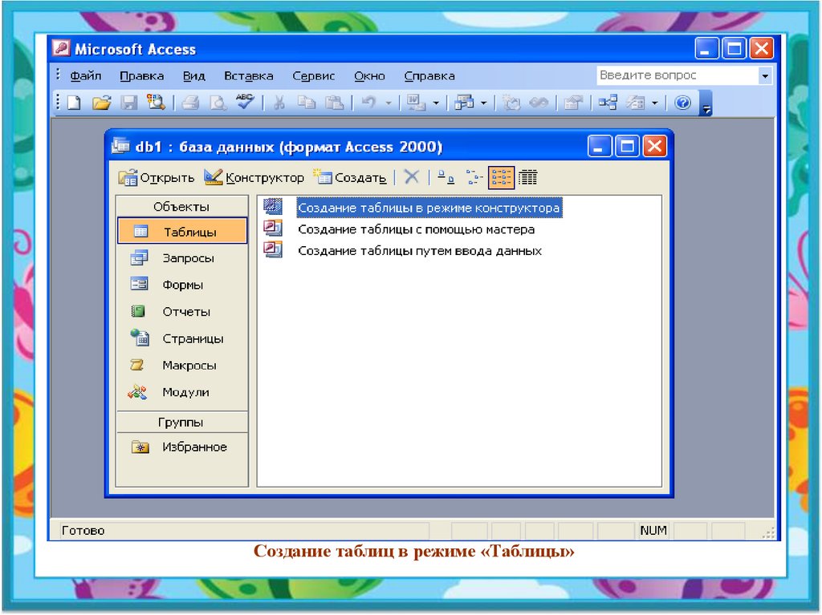Image resolution: width=822 pixels, height=615 pixels.
Task: Expand the Office Links dropdown arrow
Action: (x=436, y=103)
